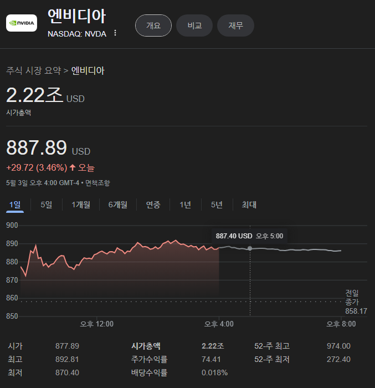375x388 pixels.
Task: Click the chart hover point marker
Action: click(x=250, y=248)
